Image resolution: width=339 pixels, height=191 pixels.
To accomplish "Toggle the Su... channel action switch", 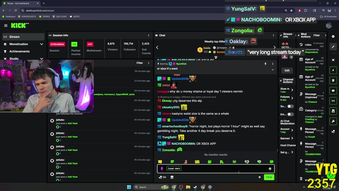I will point(291,106).
